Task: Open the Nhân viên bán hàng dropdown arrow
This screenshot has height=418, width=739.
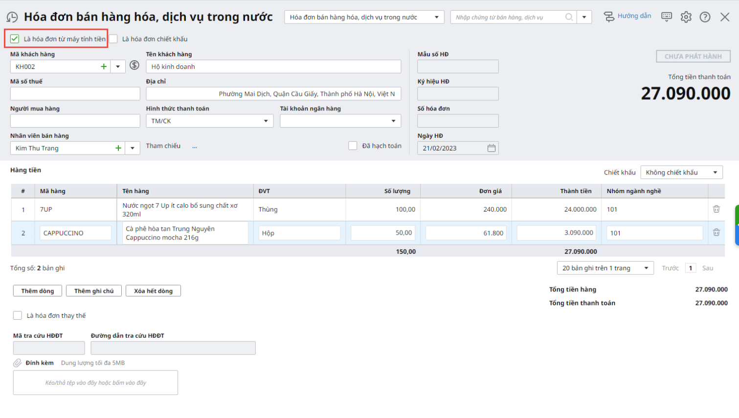Action: point(133,148)
